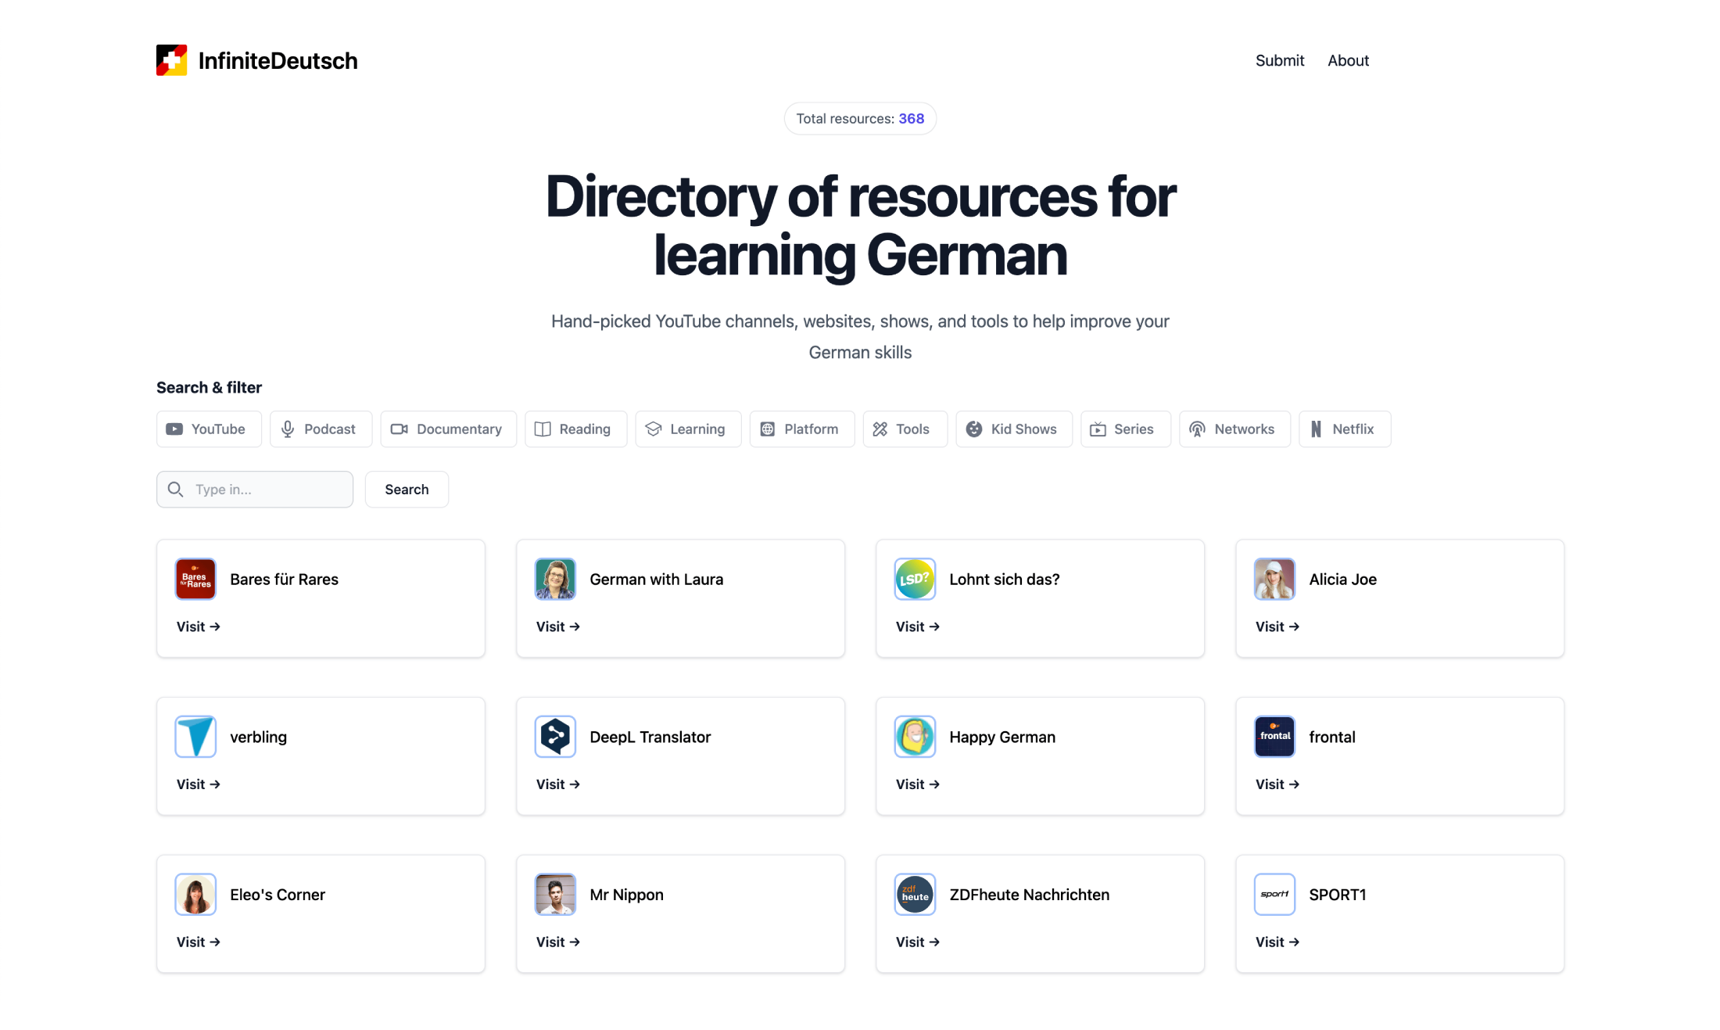Filter by Platform category
Viewport: 1720px width, 1030px height.
click(x=801, y=429)
